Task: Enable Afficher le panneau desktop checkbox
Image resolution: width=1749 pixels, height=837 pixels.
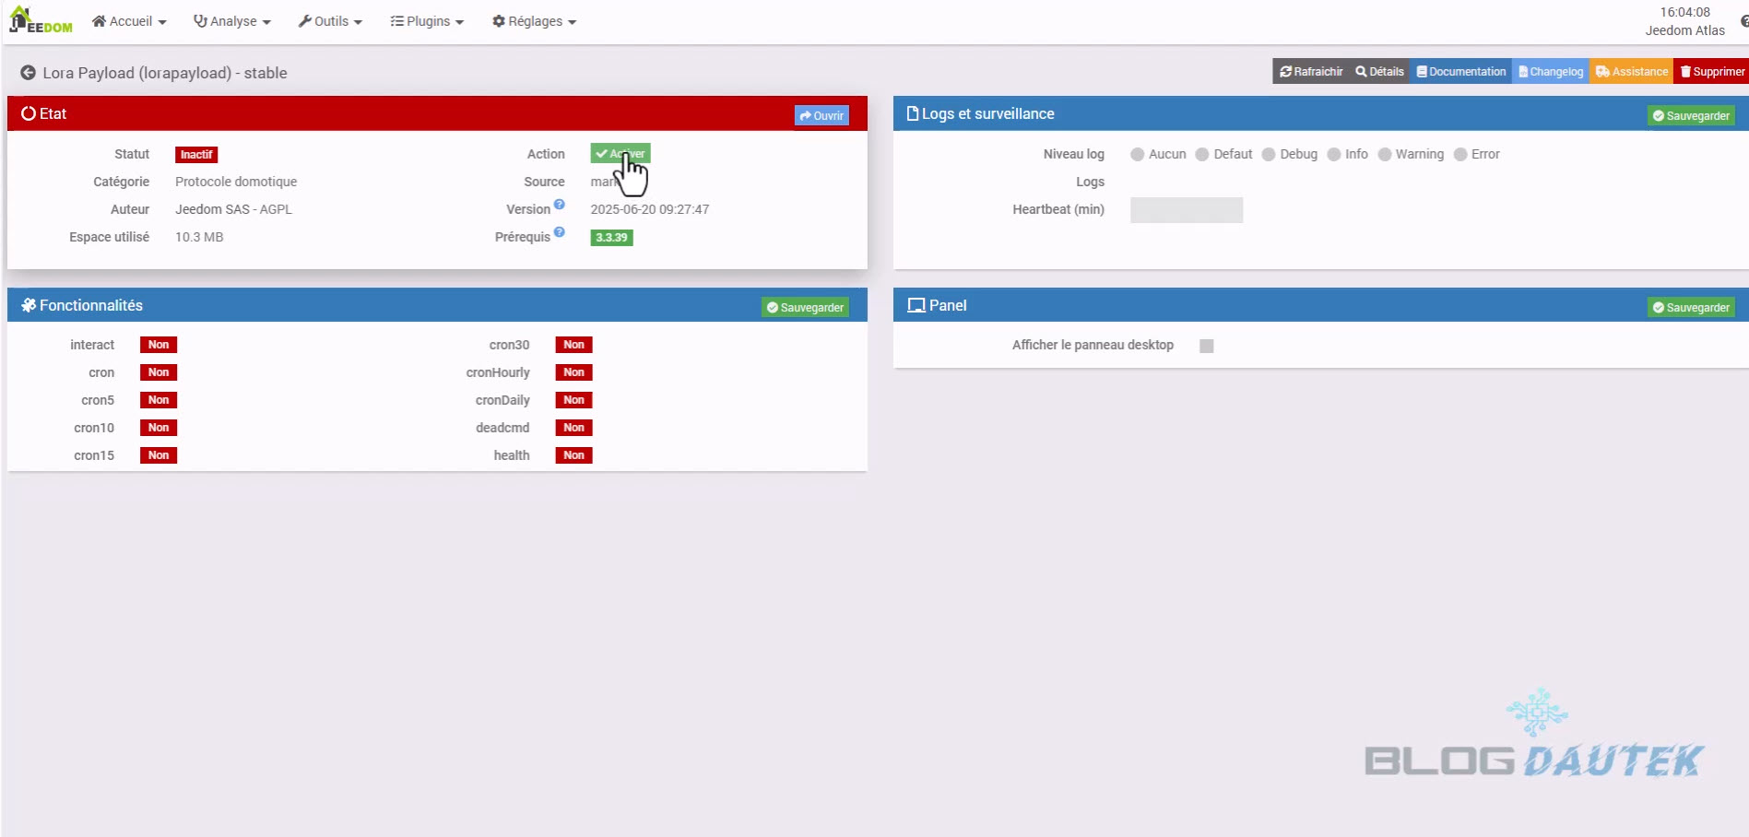Action: (x=1206, y=346)
